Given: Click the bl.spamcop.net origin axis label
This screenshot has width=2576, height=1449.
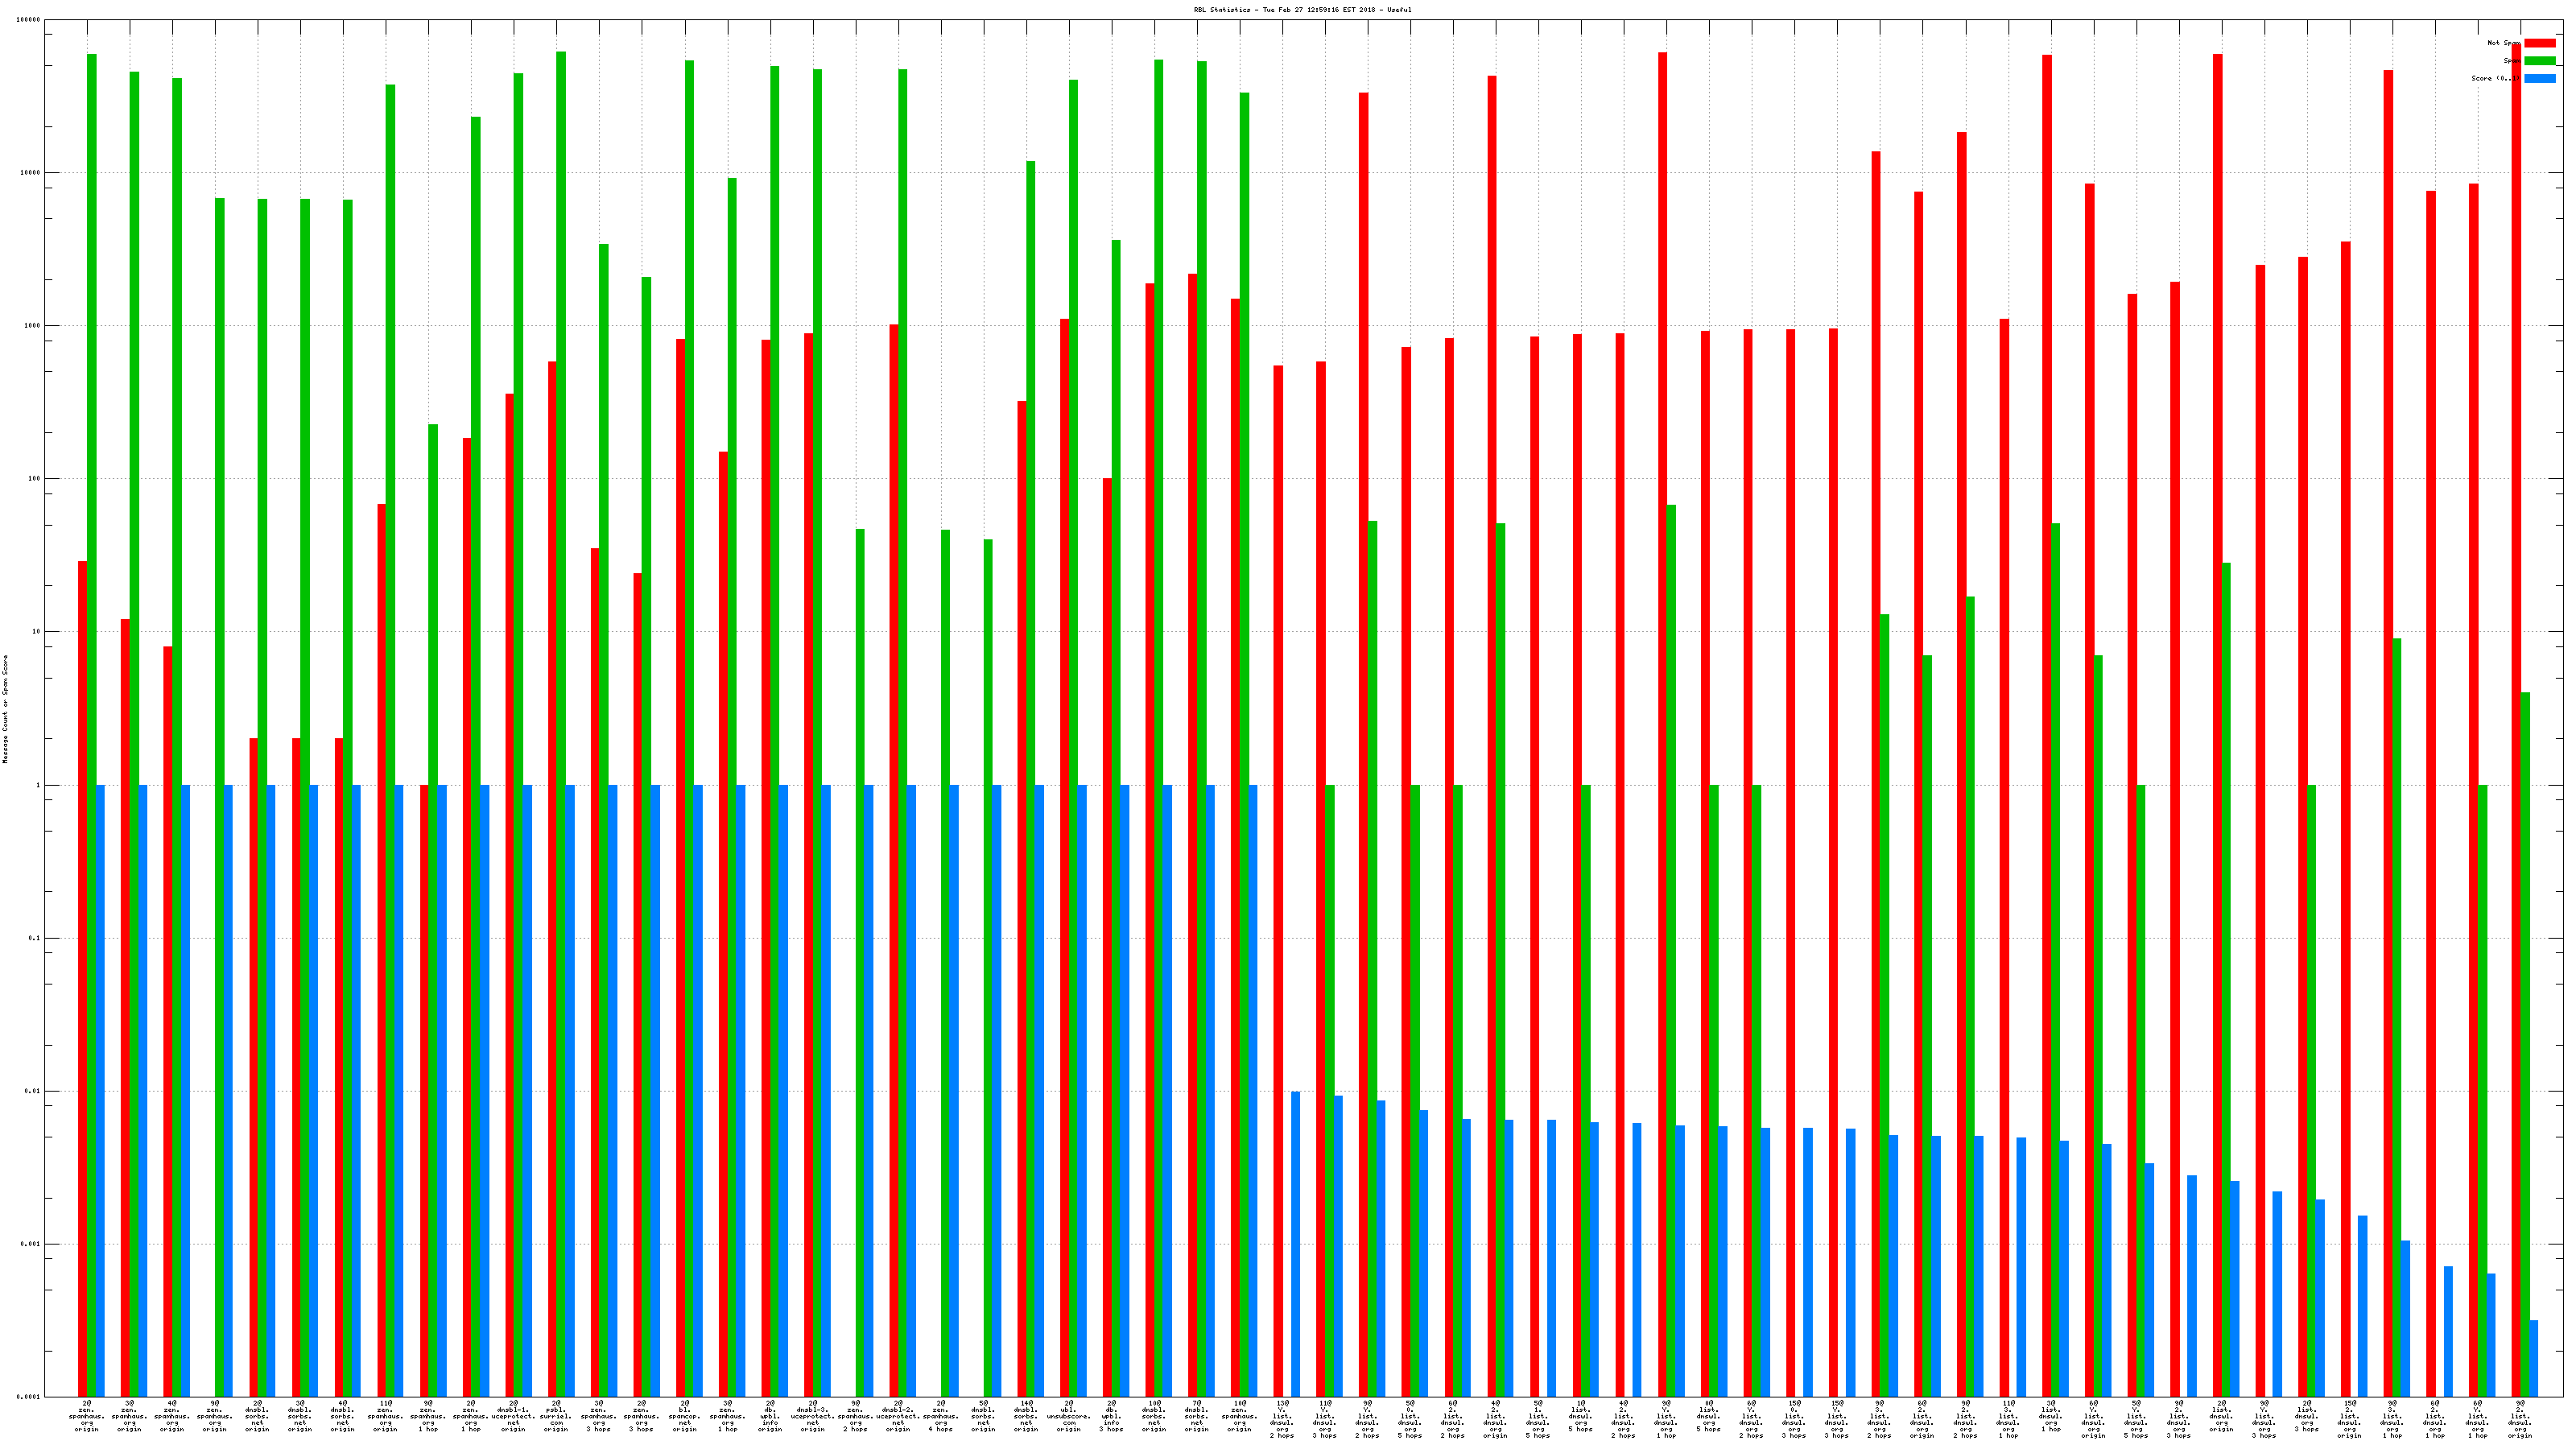Looking at the screenshot, I should pyautogui.click(x=684, y=1416).
